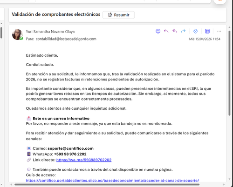The width and height of the screenshot is (233, 187).
Task: Click the scroll up arrow of the message pane
Action: 229,27
